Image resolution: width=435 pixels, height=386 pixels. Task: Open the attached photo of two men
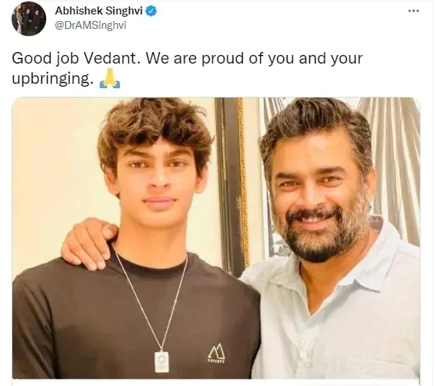(216, 238)
